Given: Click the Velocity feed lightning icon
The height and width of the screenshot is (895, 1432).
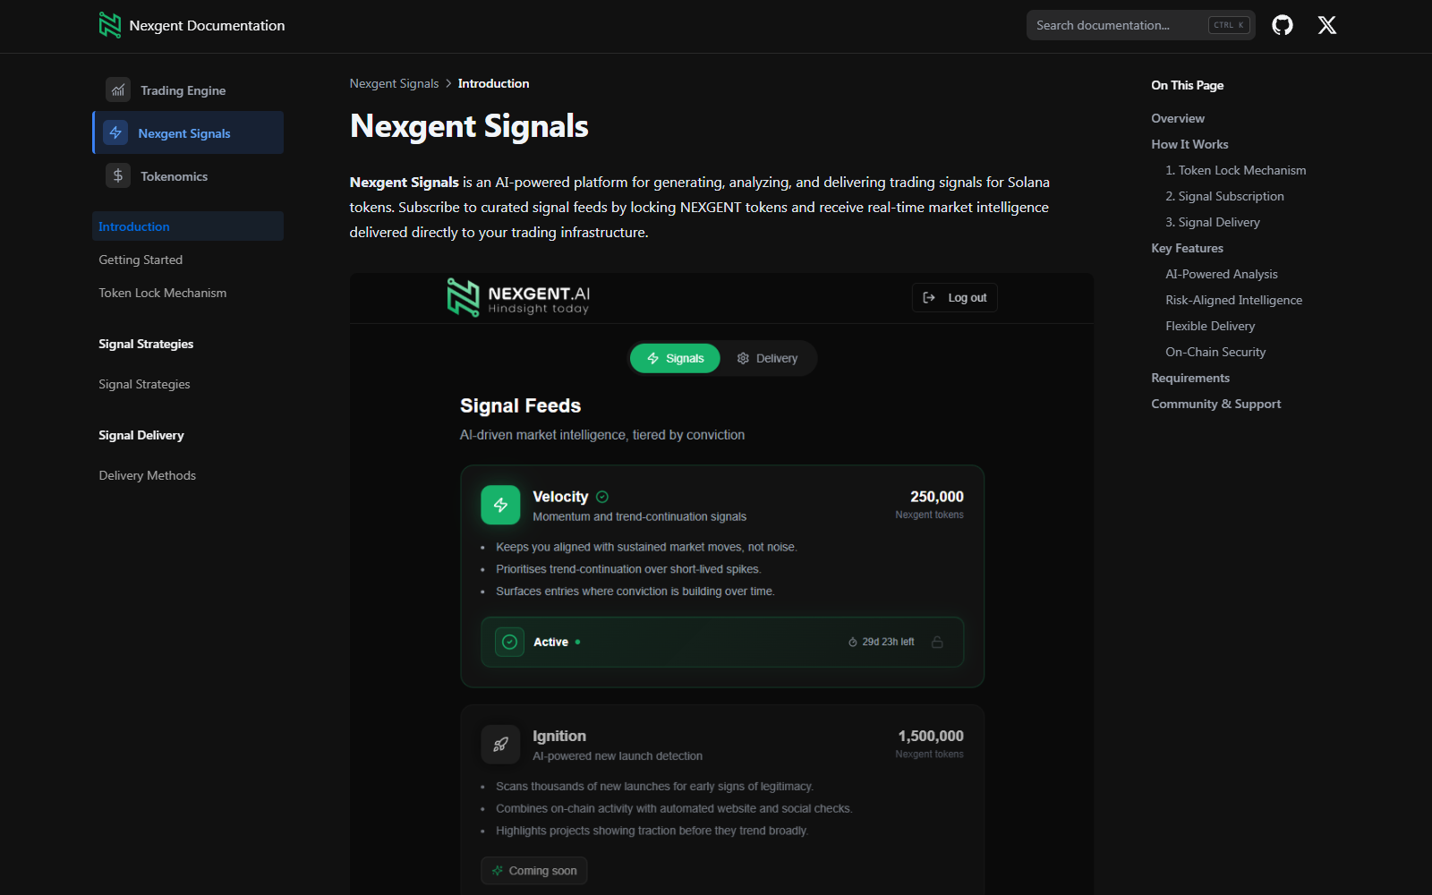Looking at the screenshot, I should pos(500,504).
